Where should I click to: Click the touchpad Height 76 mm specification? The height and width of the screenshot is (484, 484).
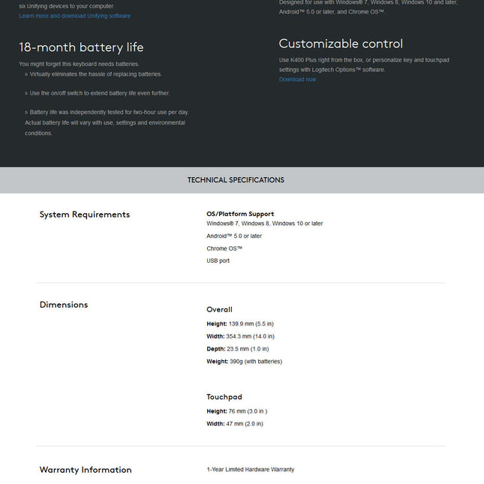[x=237, y=411]
